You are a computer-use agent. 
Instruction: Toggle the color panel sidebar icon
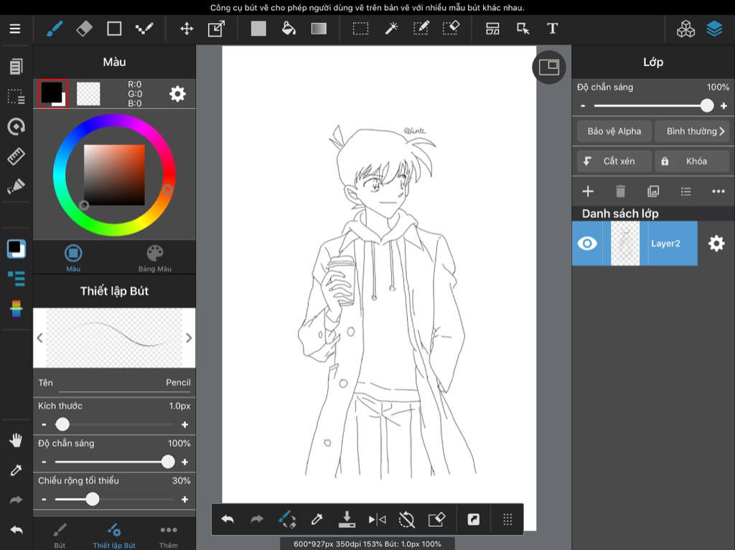tap(16, 249)
